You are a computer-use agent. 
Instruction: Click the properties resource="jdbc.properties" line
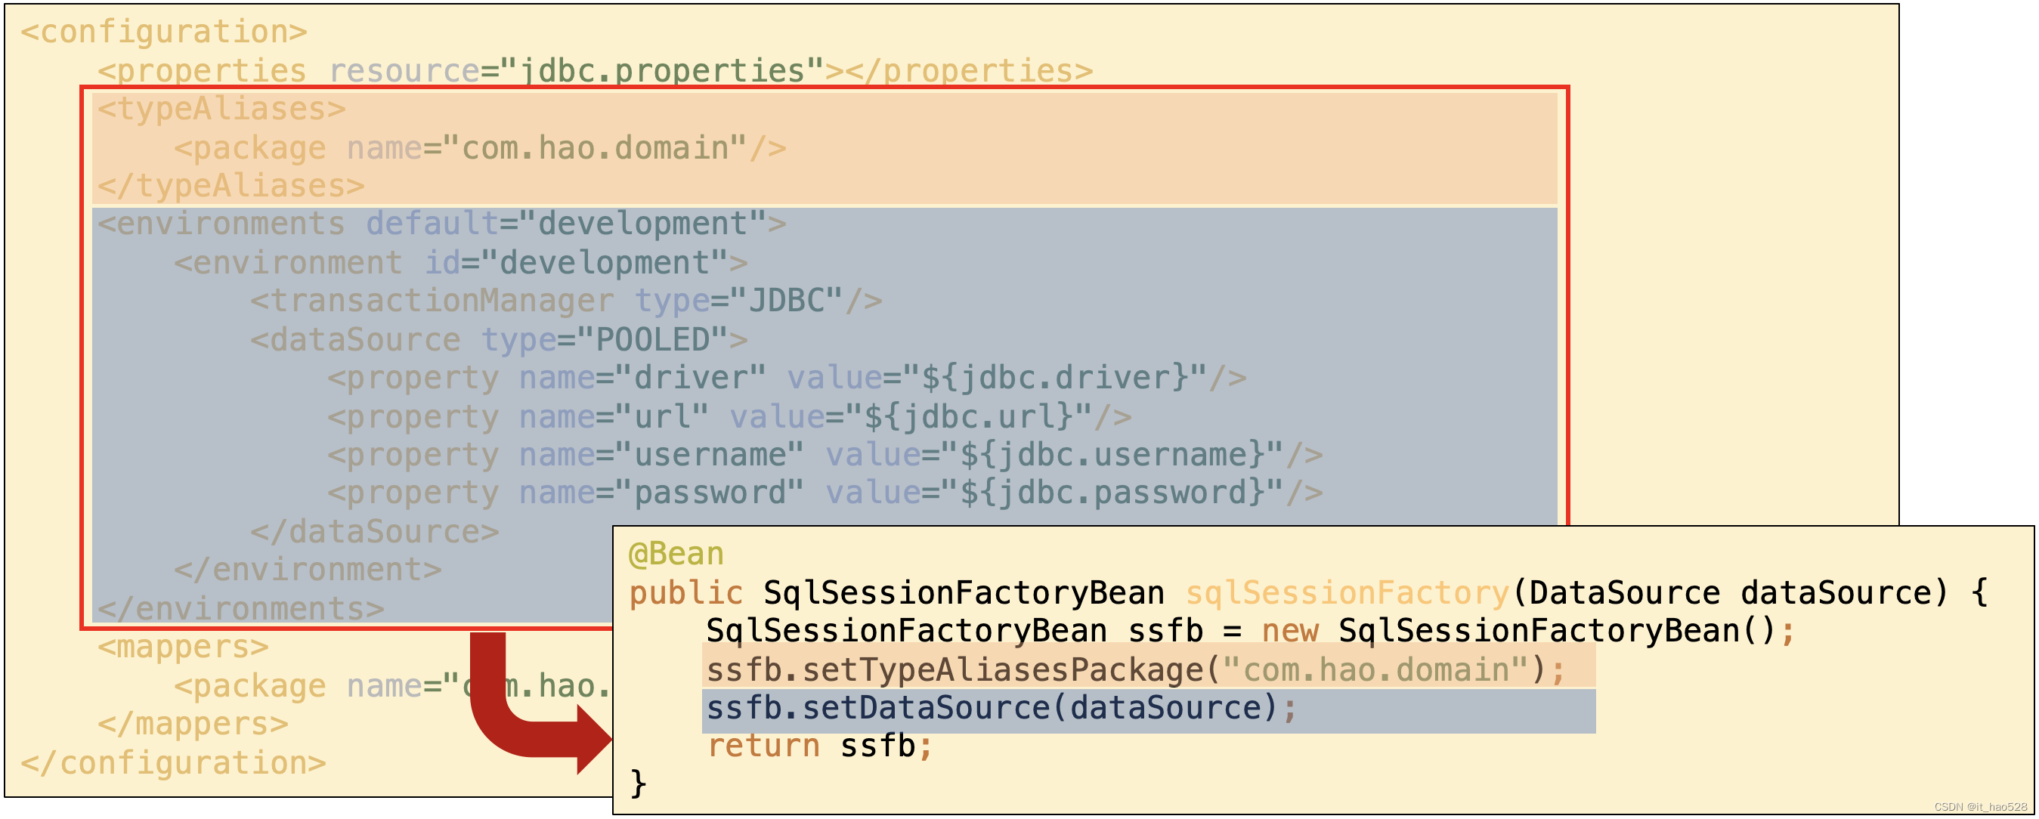[596, 70]
